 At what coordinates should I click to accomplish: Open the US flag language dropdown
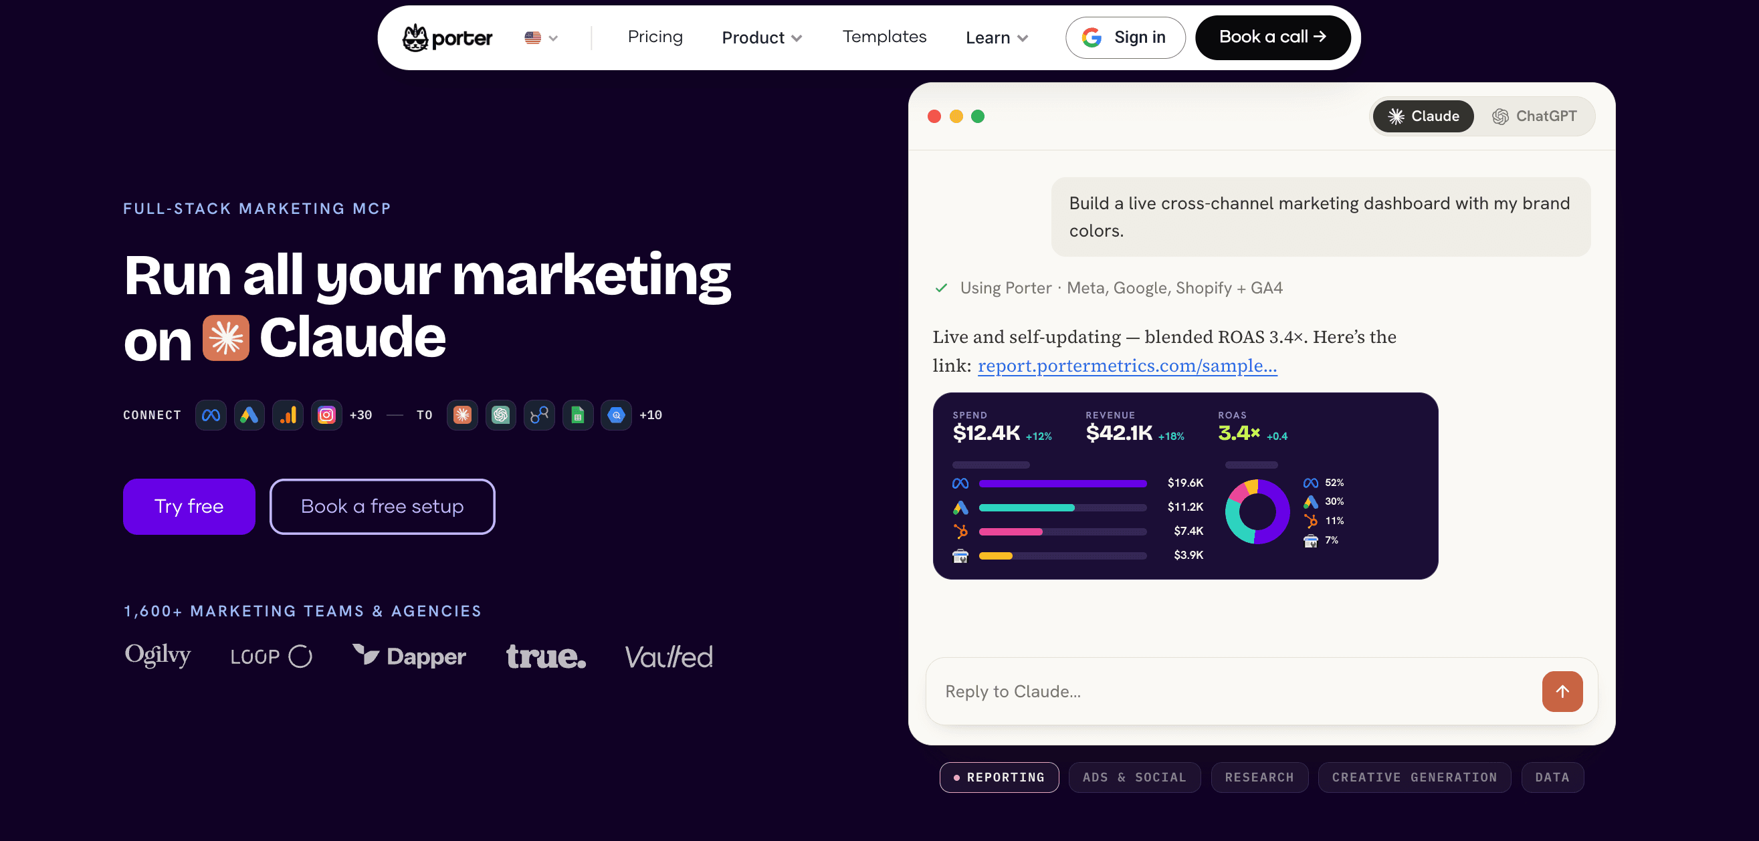(x=542, y=37)
